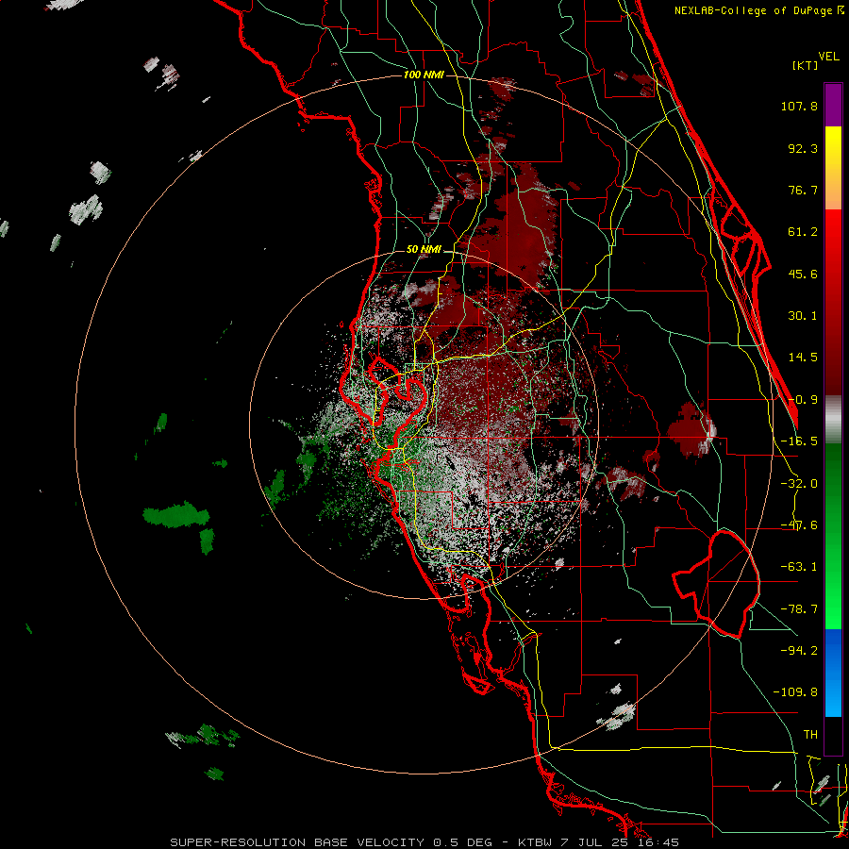Click the -16.5 scale value

click(x=799, y=441)
